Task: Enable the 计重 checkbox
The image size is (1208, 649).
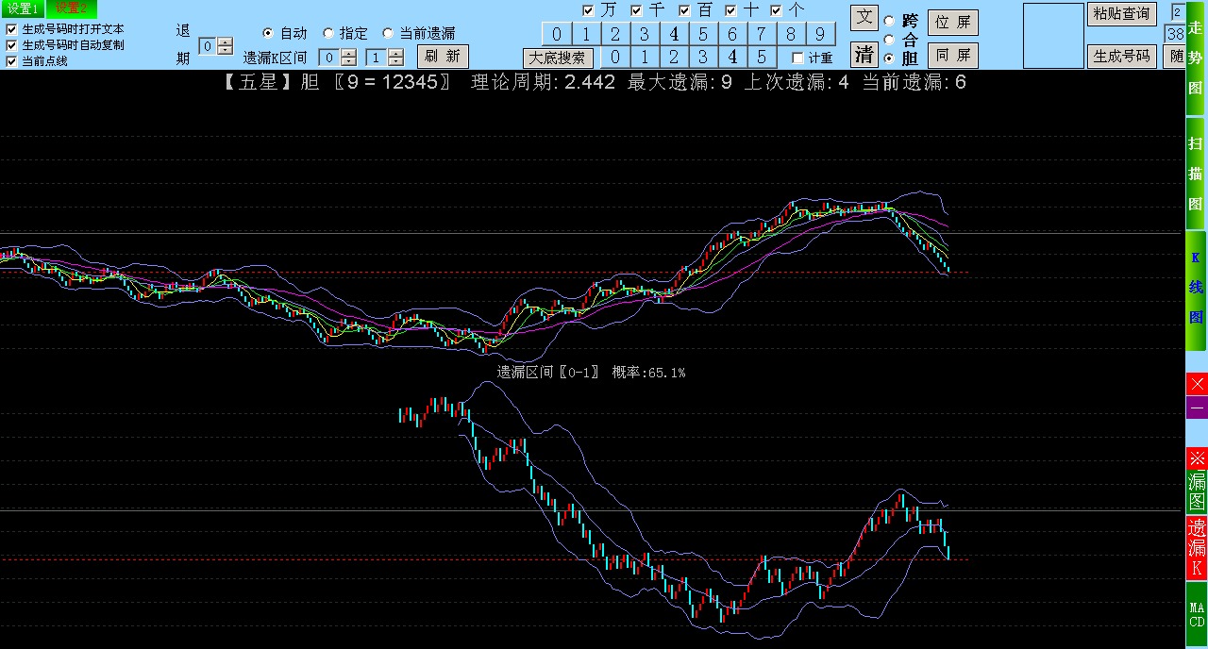Action: (797, 58)
